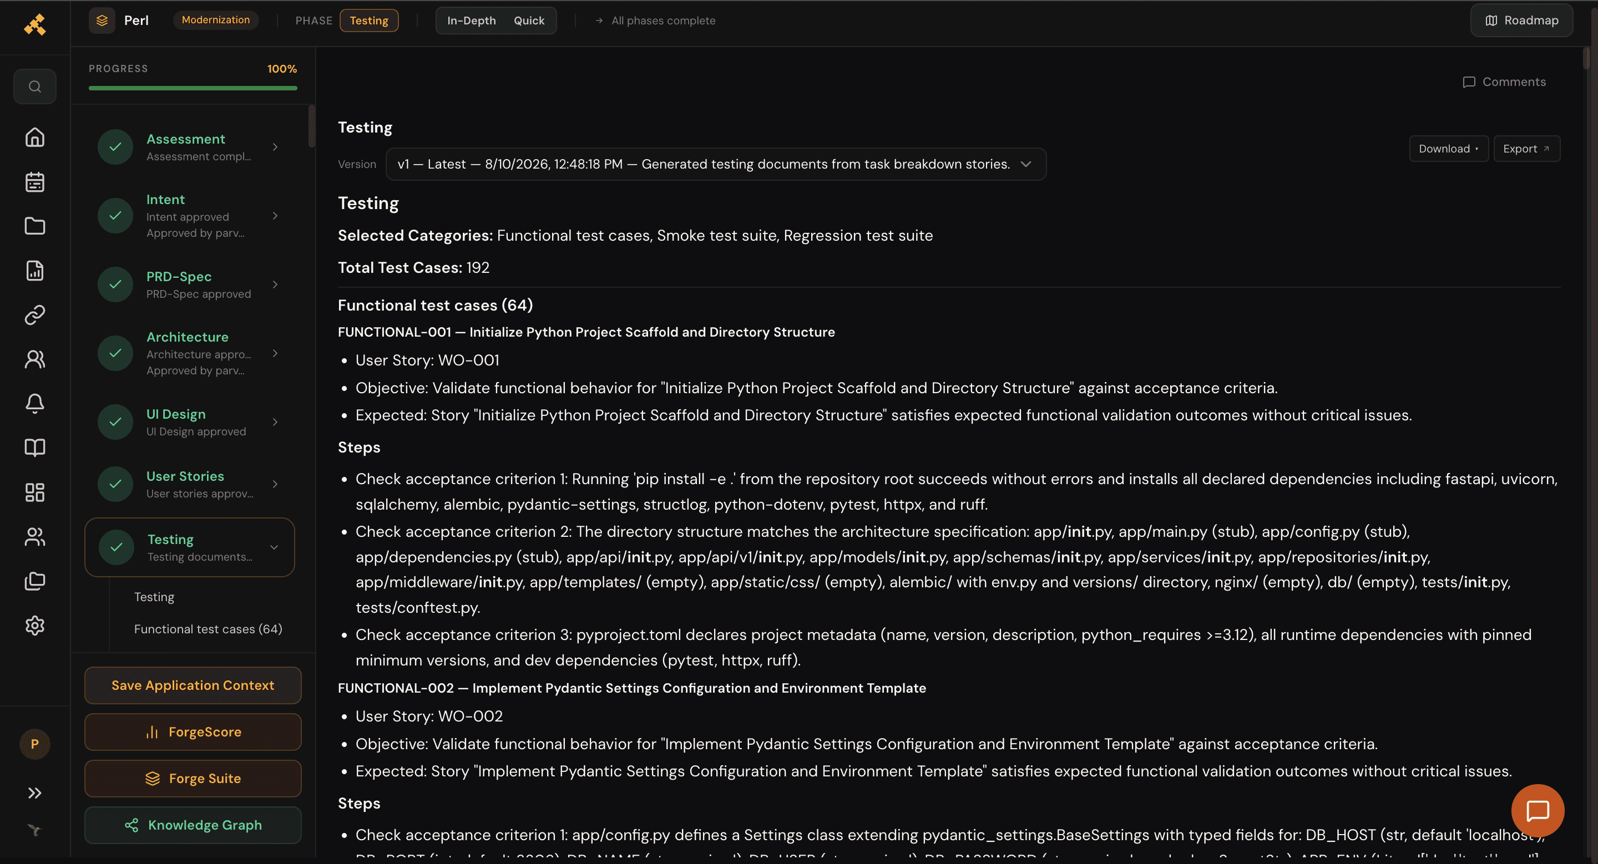
Task: Expand the Architecture phase chevron
Action: coord(275,353)
